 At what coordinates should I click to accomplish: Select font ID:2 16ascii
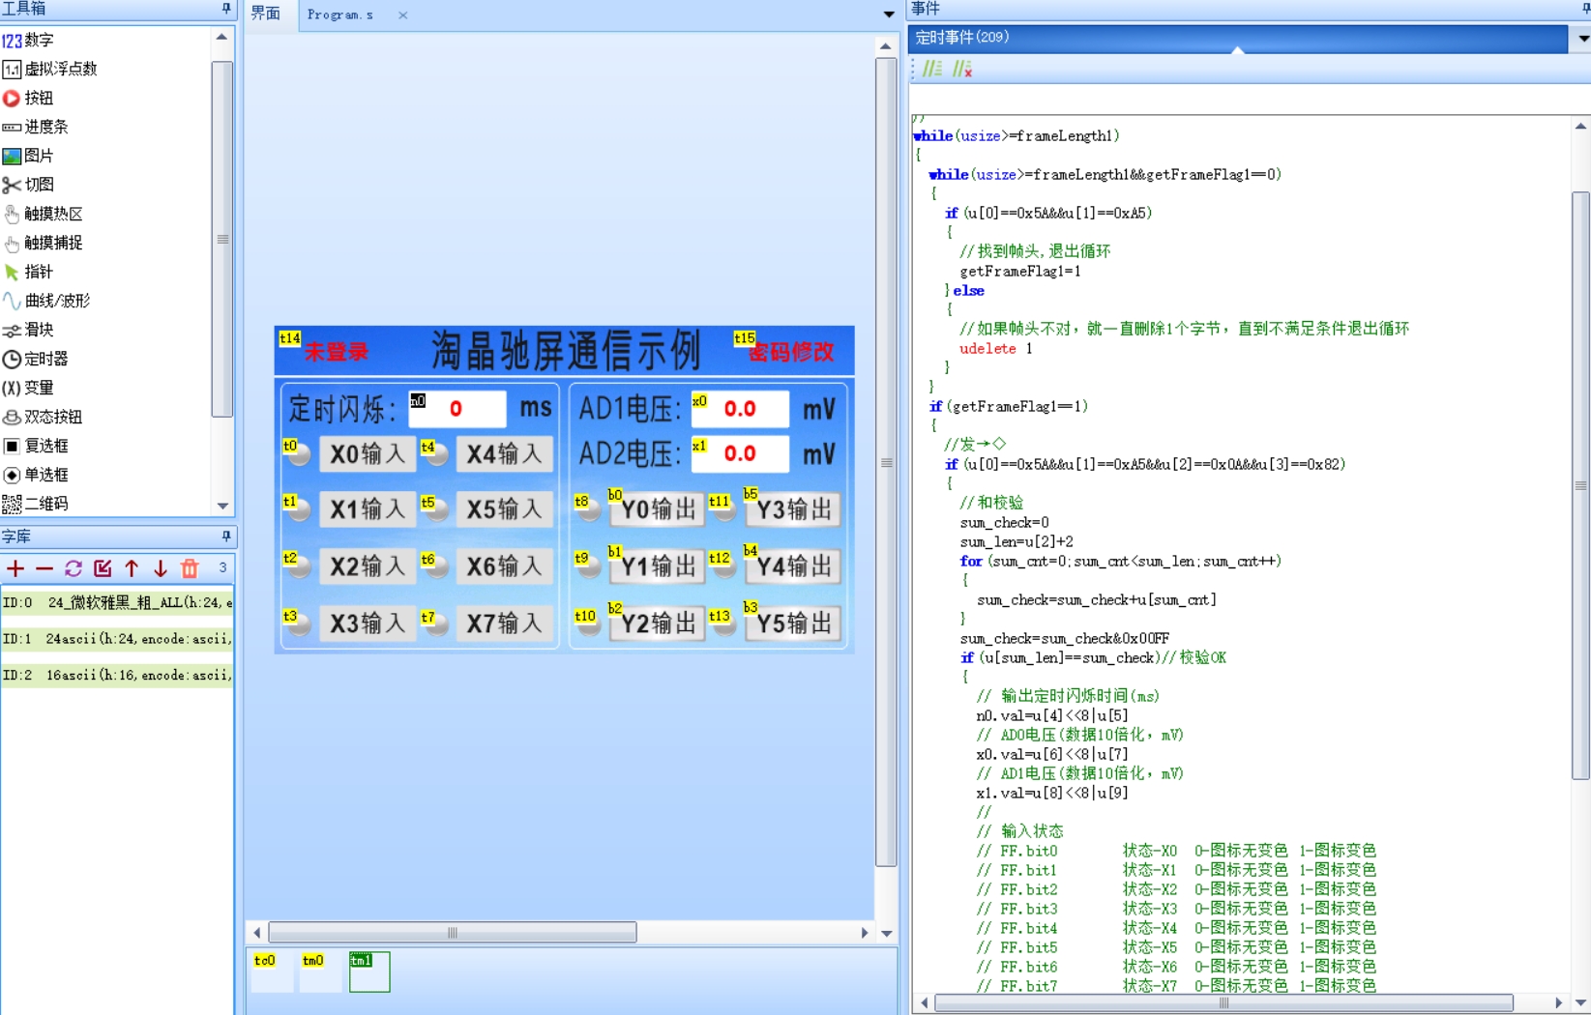(117, 675)
